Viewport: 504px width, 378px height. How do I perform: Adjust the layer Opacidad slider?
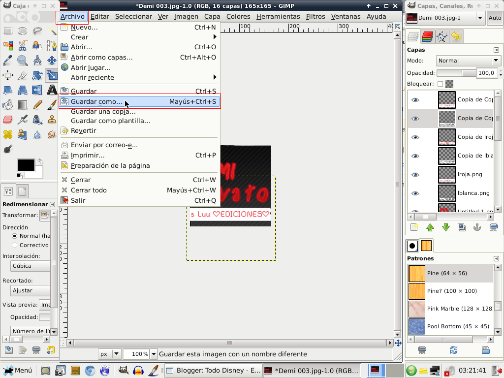456,73
